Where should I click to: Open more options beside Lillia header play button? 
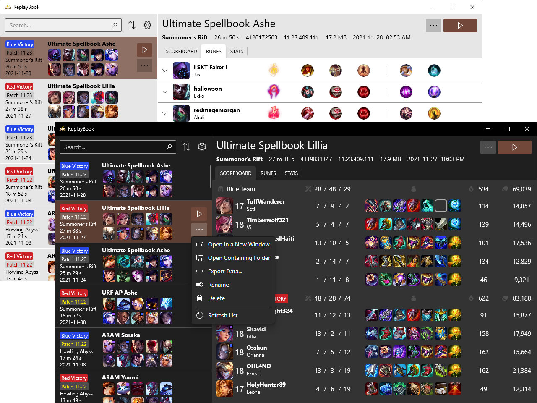coord(488,147)
